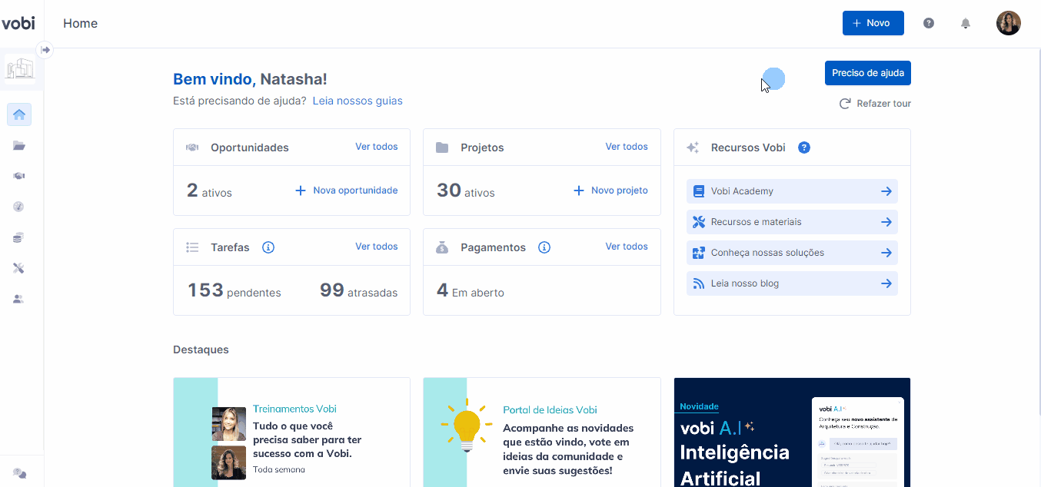This screenshot has width=1041, height=487.
Task: Open Vobi Academy resource item
Action: (x=792, y=191)
